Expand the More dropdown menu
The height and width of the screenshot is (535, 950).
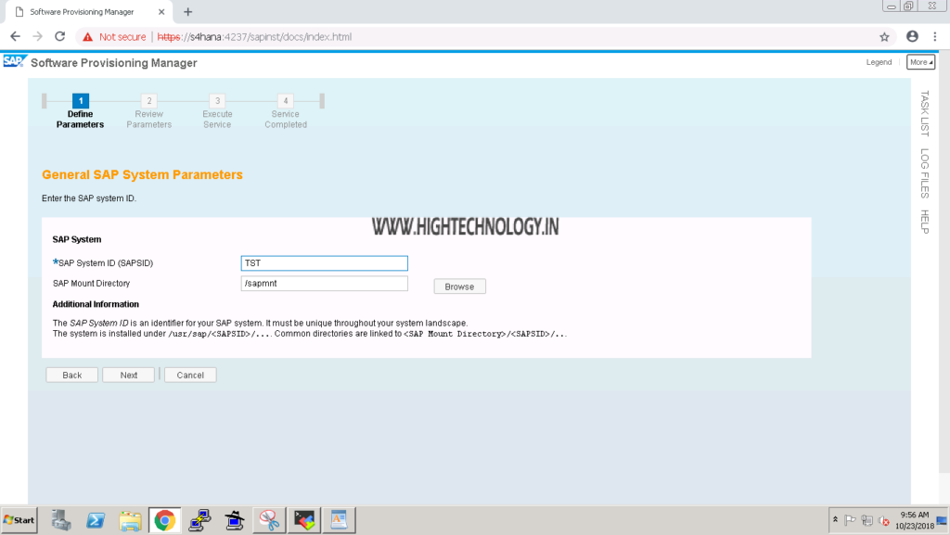click(920, 62)
